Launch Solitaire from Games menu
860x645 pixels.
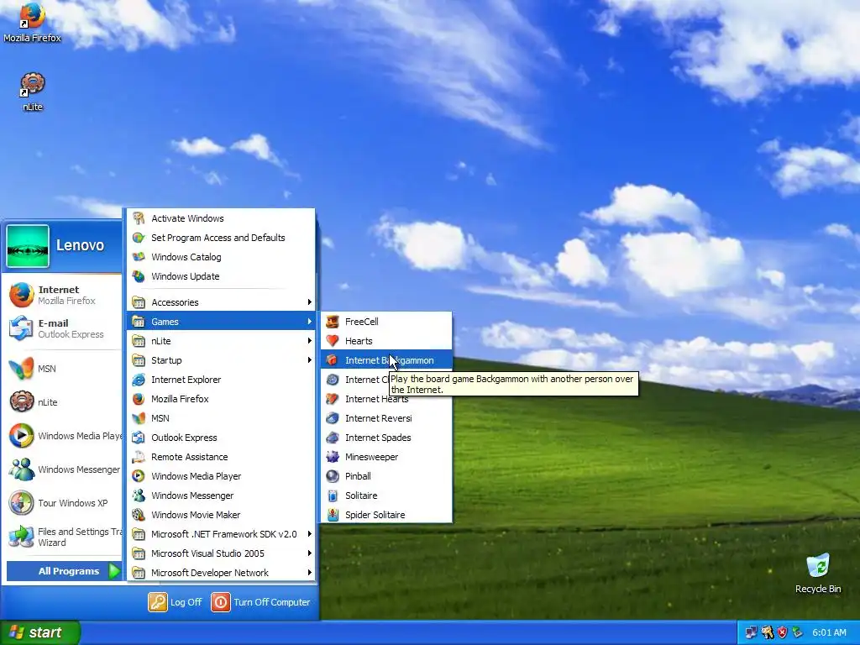[x=386, y=496]
